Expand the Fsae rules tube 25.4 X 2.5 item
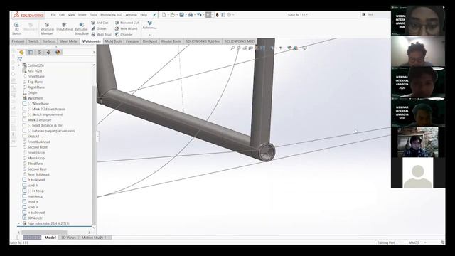 click(x=19, y=223)
